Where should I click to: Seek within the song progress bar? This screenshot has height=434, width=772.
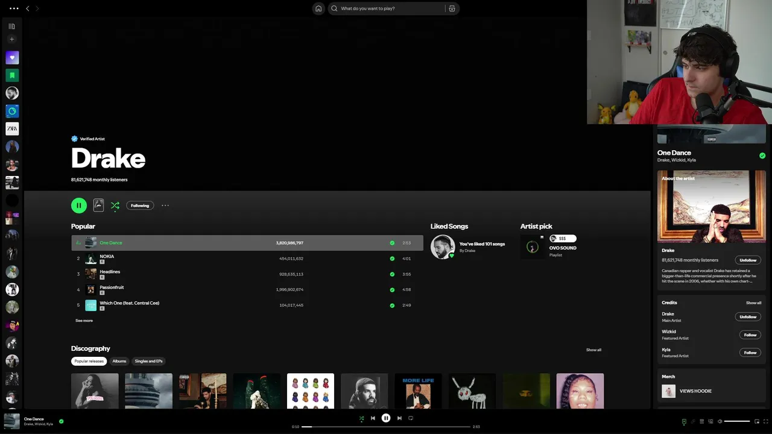(x=386, y=427)
